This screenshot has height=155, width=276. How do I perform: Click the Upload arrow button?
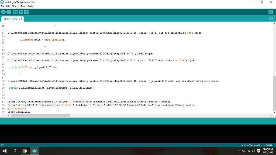point(9,12)
